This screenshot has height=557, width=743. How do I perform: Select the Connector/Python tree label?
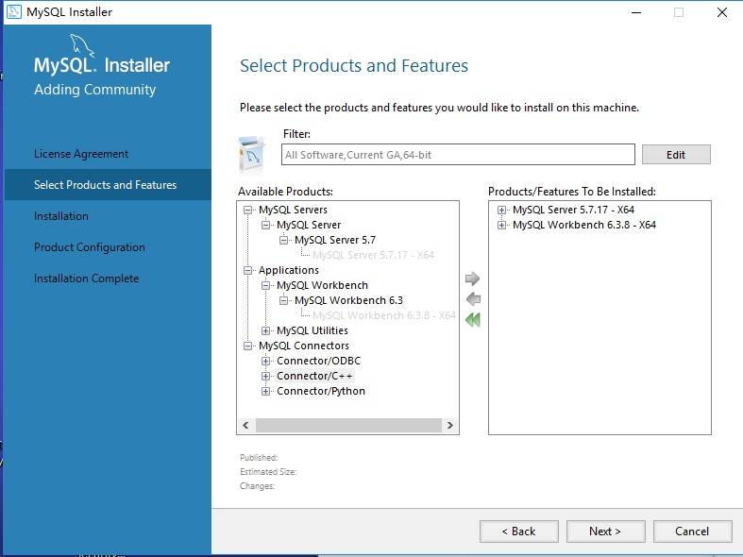coord(321,391)
